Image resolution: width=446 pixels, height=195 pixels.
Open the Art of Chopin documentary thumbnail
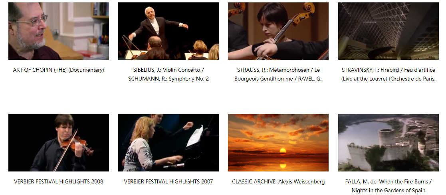coord(59,31)
